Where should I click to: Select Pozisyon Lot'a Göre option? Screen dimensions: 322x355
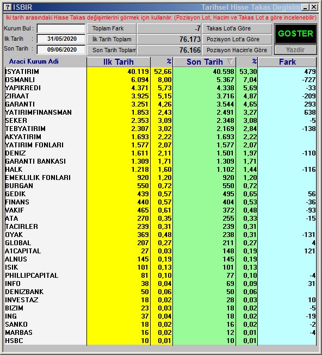(237, 39)
